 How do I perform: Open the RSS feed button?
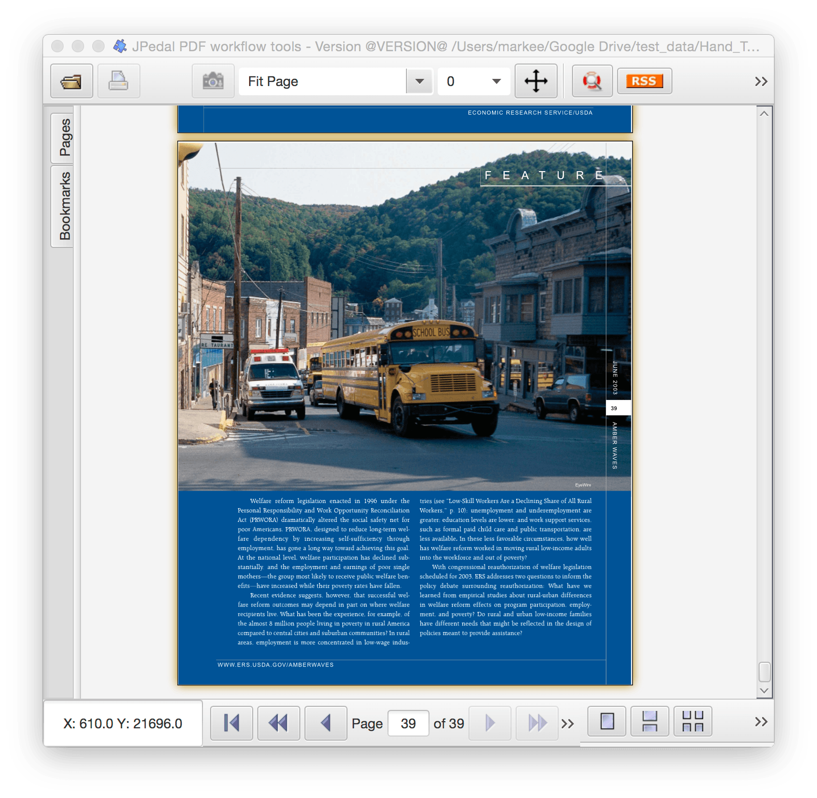coord(644,81)
